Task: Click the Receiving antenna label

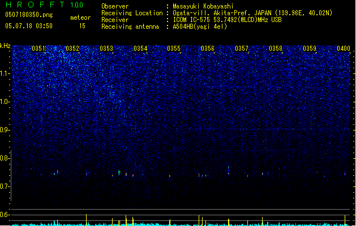Action: (130, 27)
